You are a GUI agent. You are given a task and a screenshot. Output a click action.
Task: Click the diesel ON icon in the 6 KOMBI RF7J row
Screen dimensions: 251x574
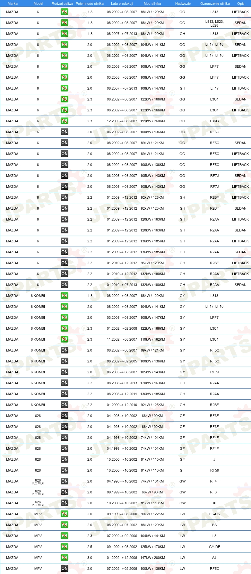coord(65,372)
